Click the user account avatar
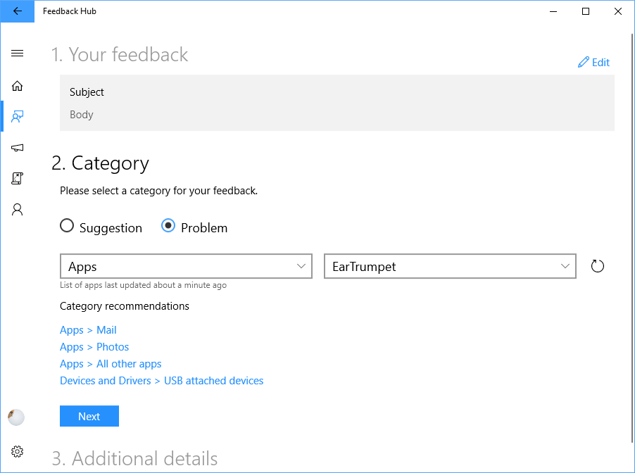 [x=16, y=417]
